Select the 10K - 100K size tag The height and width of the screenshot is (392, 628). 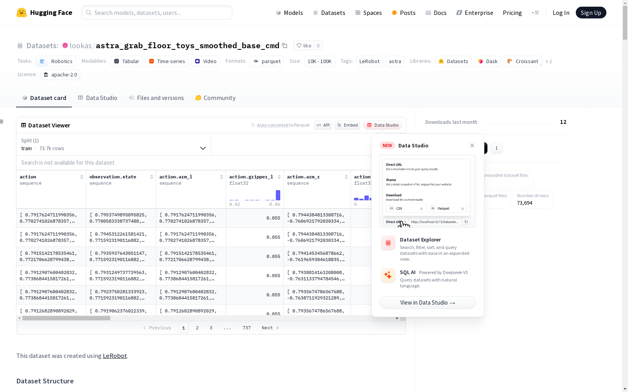point(319,61)
